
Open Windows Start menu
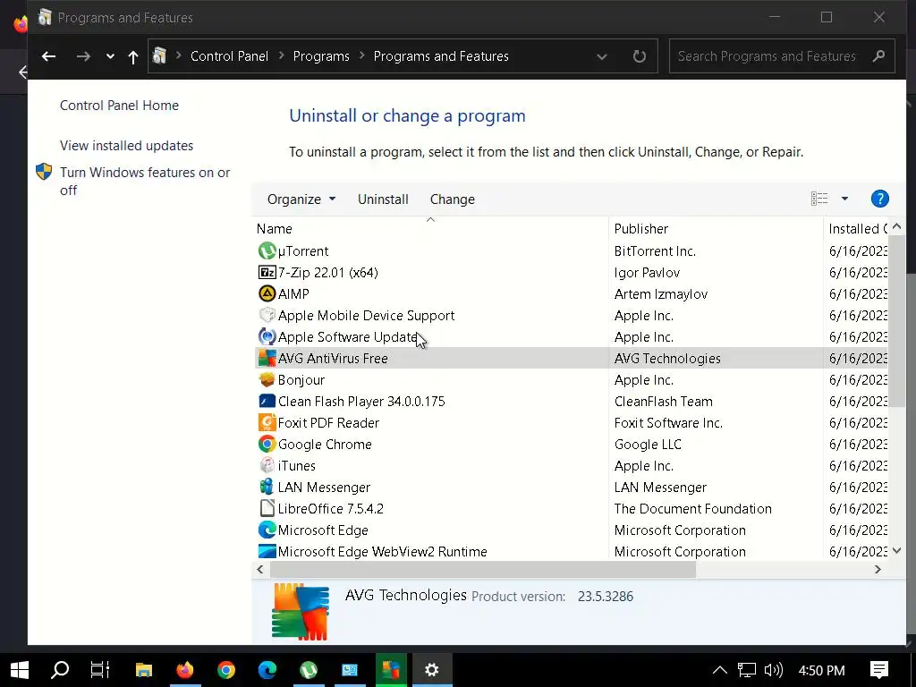[x=20, y=670]
